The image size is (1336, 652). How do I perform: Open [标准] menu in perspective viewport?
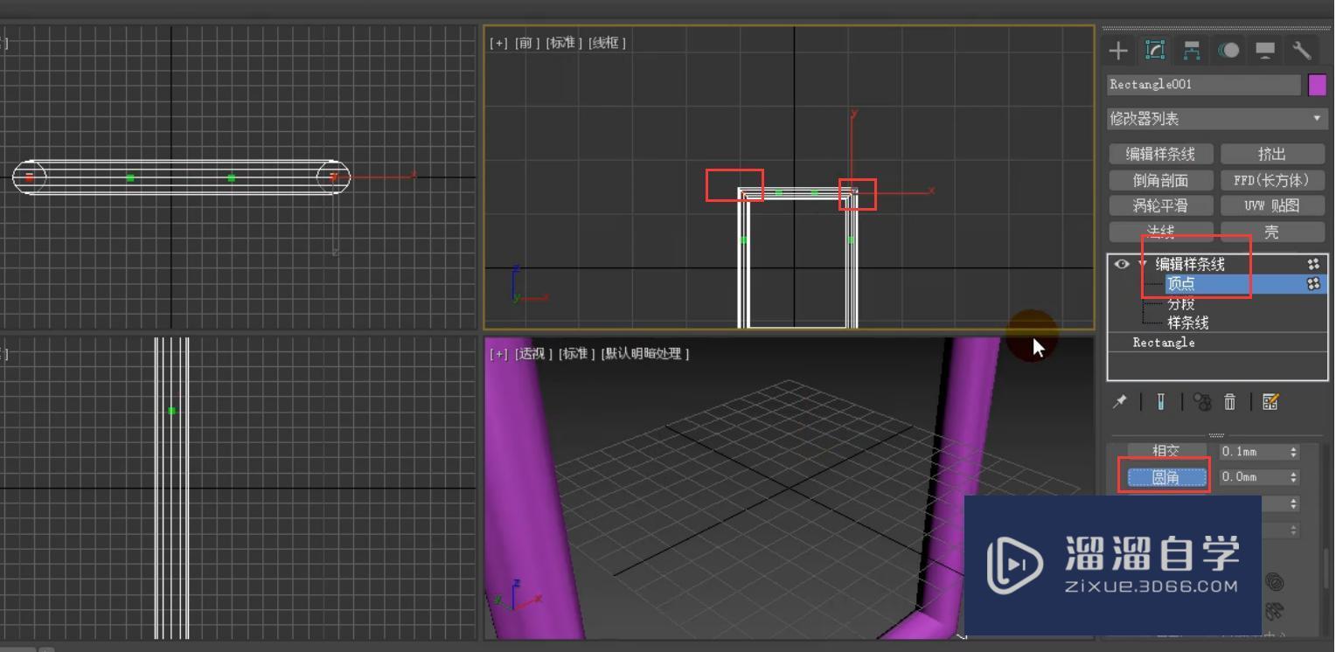click(576, 354)
